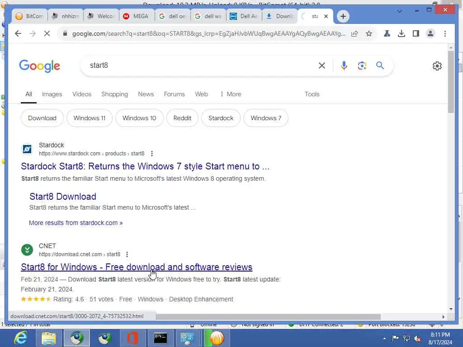Image resolution: width=463 pixels, height=347 pixels.
Task: View site security lock icon
Action: 65,33
